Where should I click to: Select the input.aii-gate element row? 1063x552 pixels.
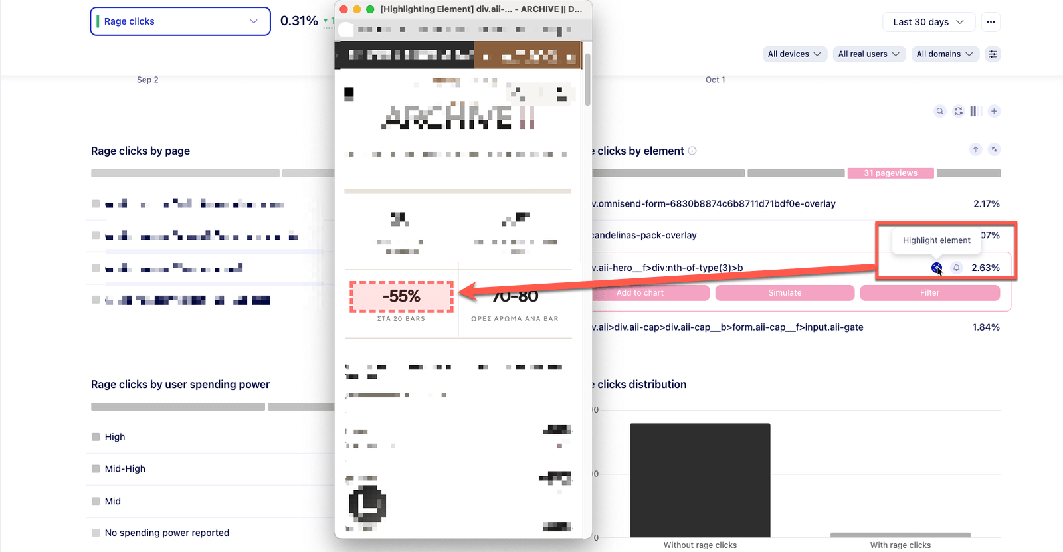tap(797, 327)
